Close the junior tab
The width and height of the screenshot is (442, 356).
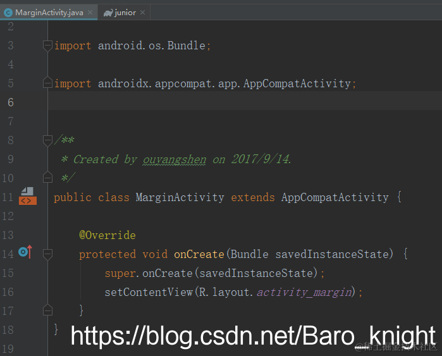pyautogui.click(x=143, y=13)
